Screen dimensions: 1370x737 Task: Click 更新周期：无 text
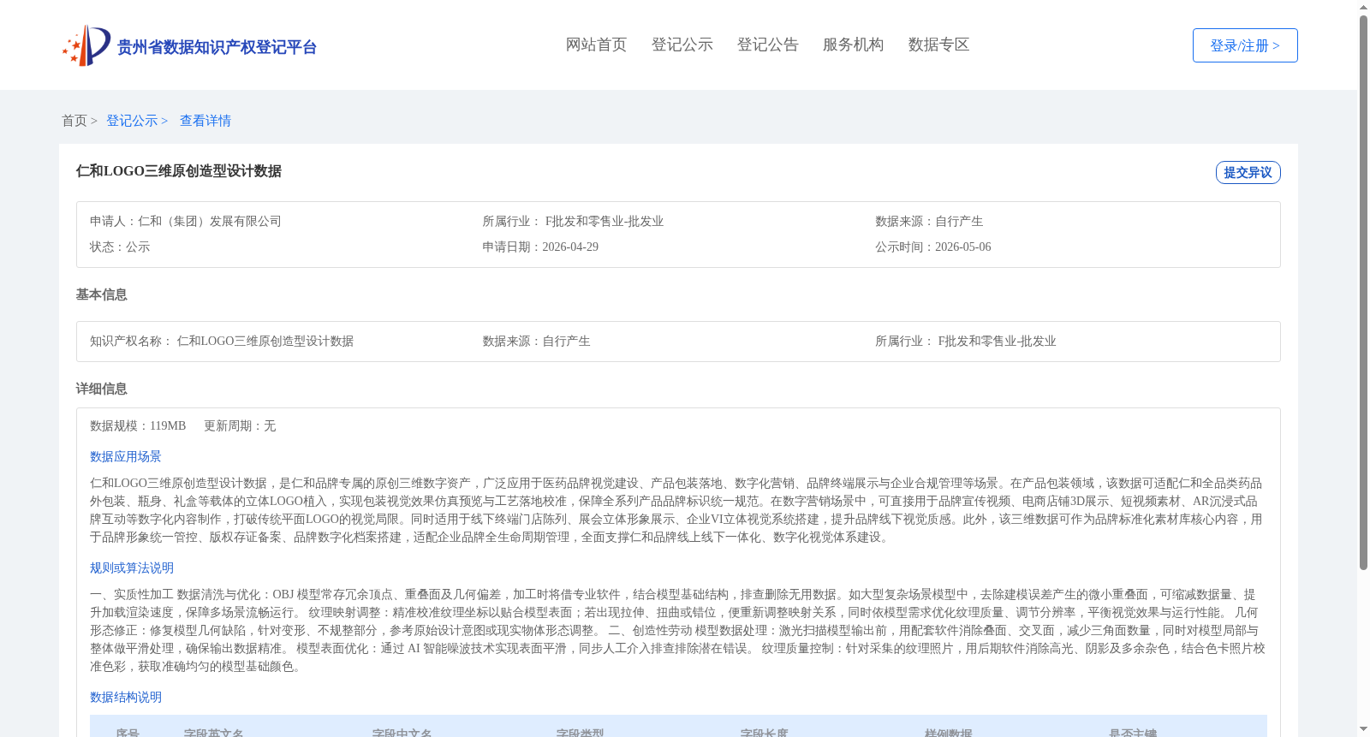[240, 425]
